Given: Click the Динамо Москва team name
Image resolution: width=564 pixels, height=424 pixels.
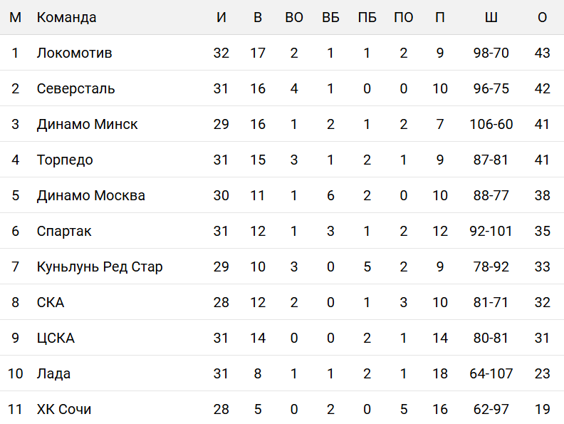Looking at the screenshot, I should [90, 195].
